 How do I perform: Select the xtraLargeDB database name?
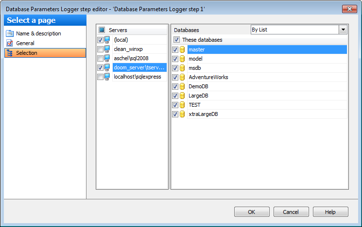pyautogui.click(x=203, y=114)
